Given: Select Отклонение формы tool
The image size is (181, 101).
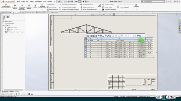Looking at the screenshot, I should tap(87, 5).
